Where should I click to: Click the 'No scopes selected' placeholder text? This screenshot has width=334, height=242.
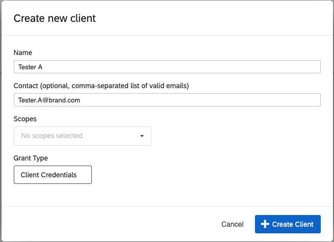[52, 136]
